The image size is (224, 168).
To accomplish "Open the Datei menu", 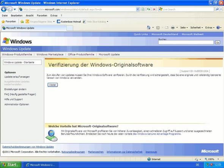I will tap(5, 16).
